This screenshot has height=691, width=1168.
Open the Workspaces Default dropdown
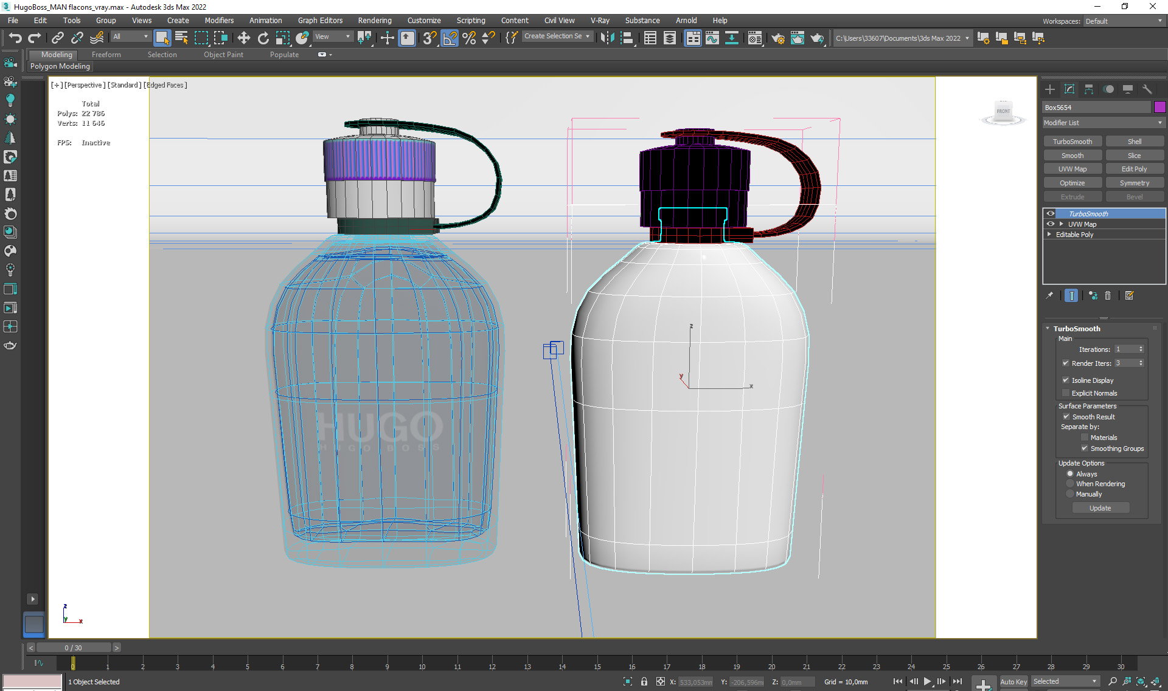[1124, 21]
